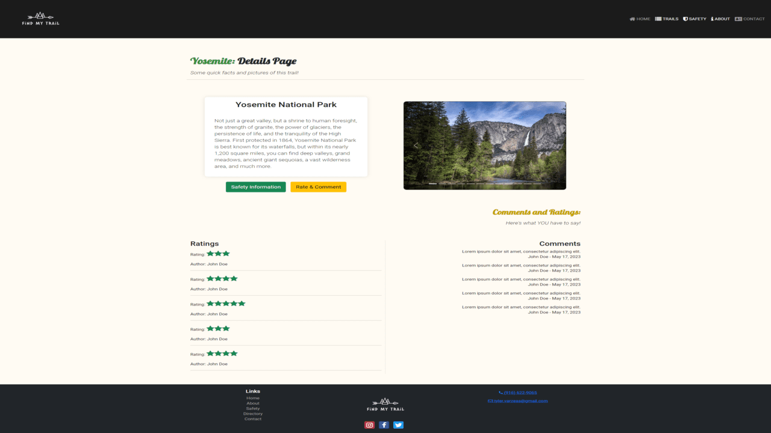This screenshot has width=771, height=433.
Task: Click the Yosemite National Park card title
Action: click(286, 105)
